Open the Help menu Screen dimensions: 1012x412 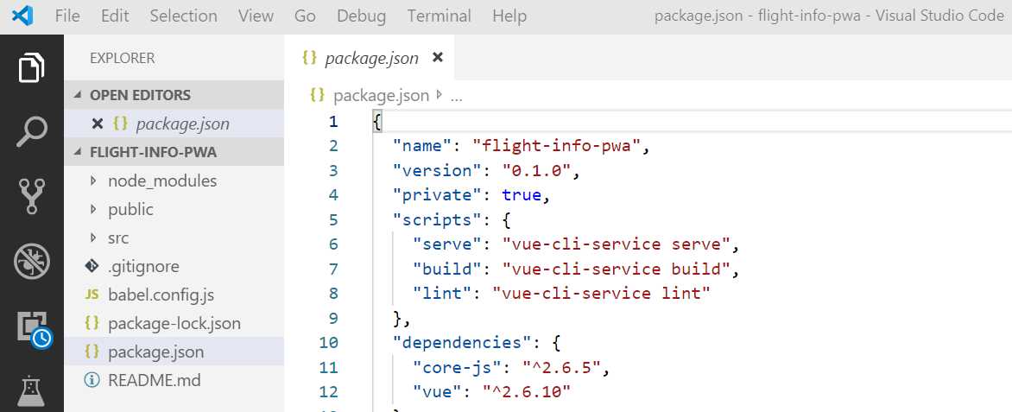coord(509,16)
